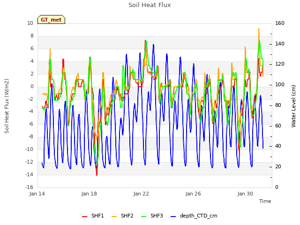Viewport: 300px width, 225px height.
Task: Click the -16 tick on left axis
Action: tap(29, 187)
